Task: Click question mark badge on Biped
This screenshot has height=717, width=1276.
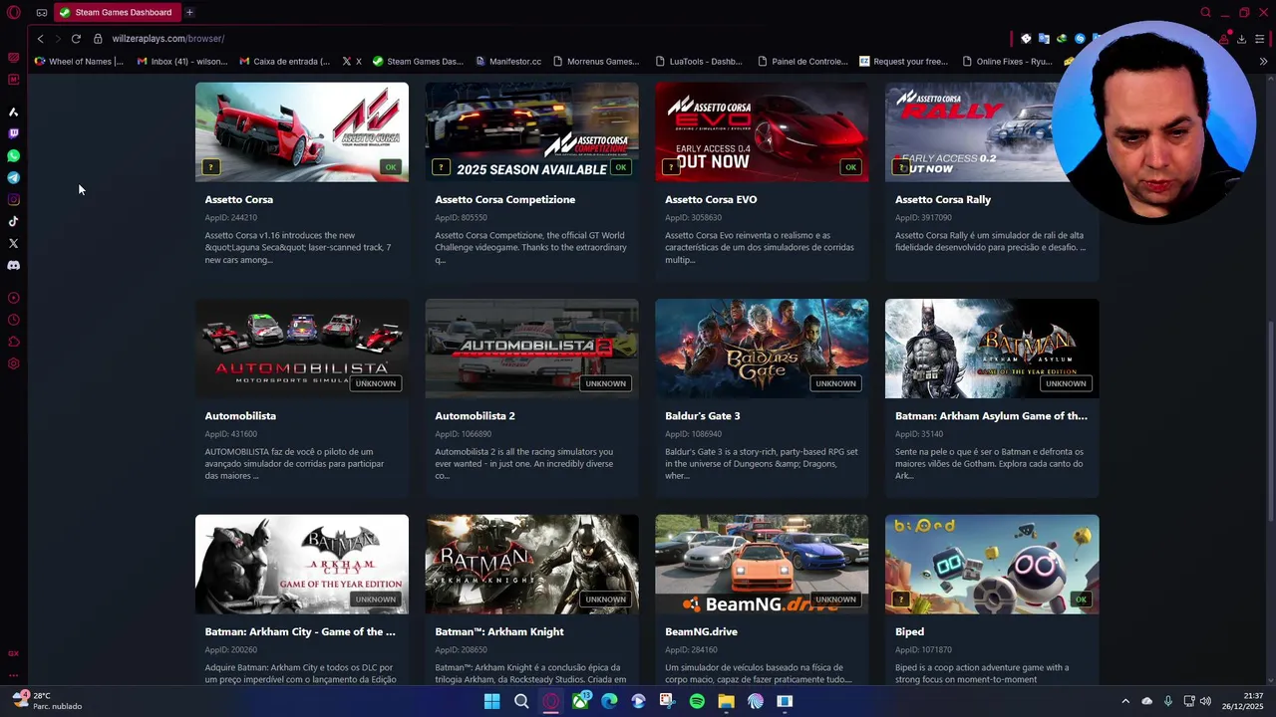Action: (902, 599)
